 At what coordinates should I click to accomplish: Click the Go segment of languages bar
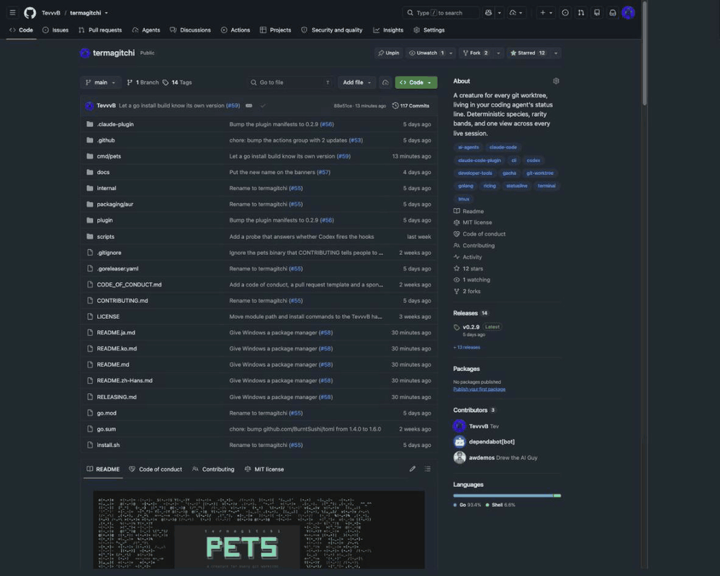[x=503, y=495]
